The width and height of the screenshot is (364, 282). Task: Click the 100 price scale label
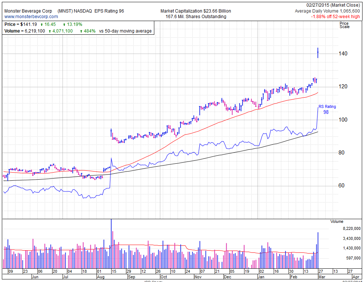343,120
